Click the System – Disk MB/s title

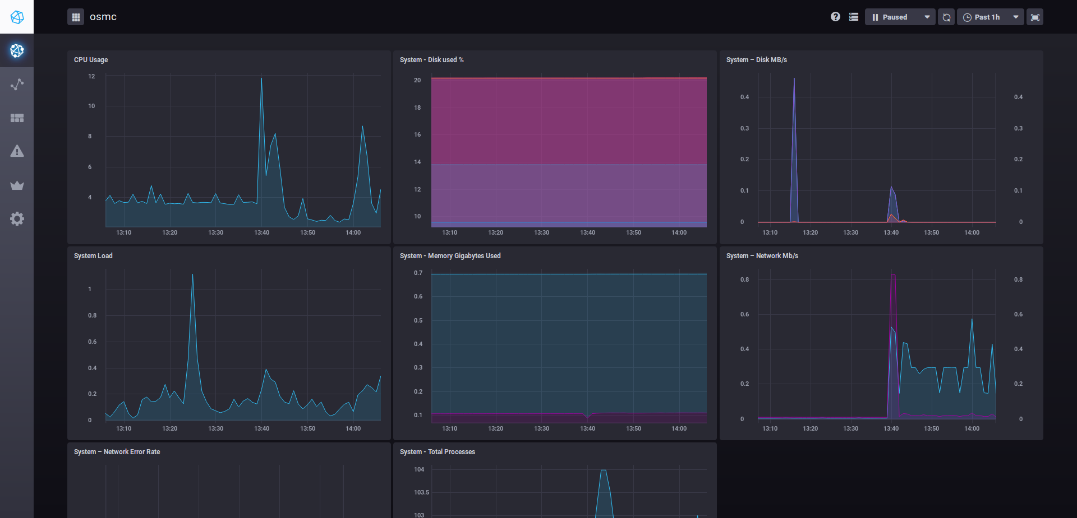[x=757, y=60]
